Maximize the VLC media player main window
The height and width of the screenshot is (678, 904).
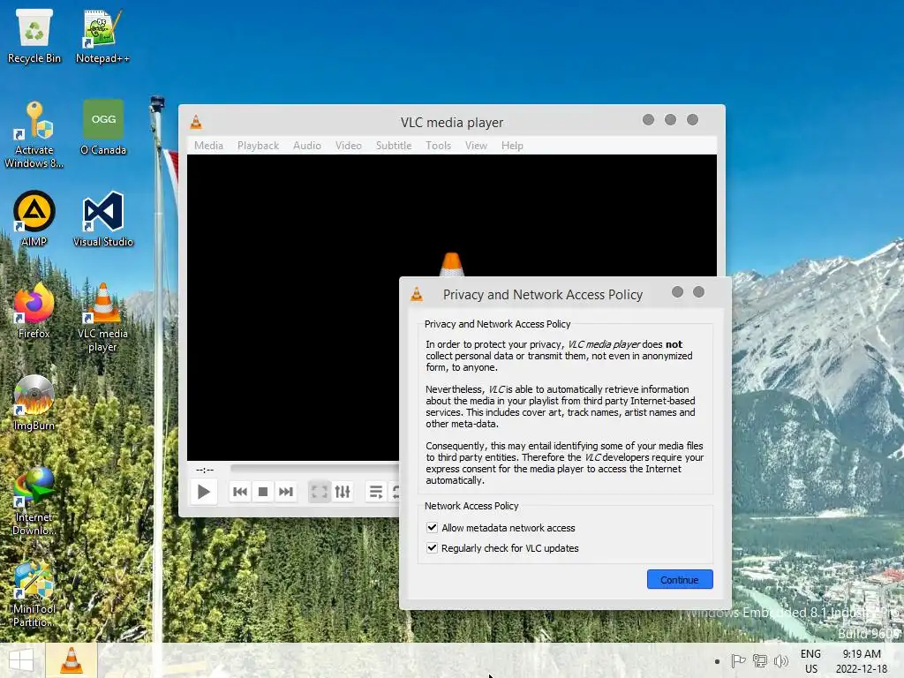[x=671, y=119]
